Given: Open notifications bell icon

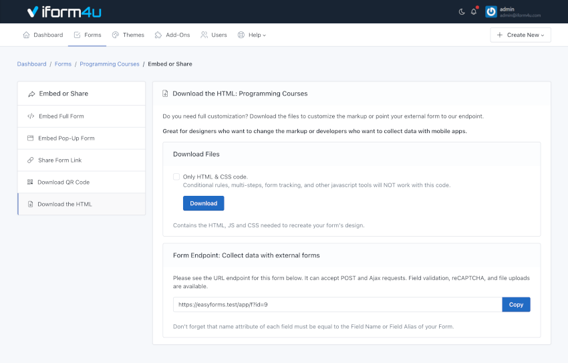Looking at the screenshot, I should (x=474, y=12).
